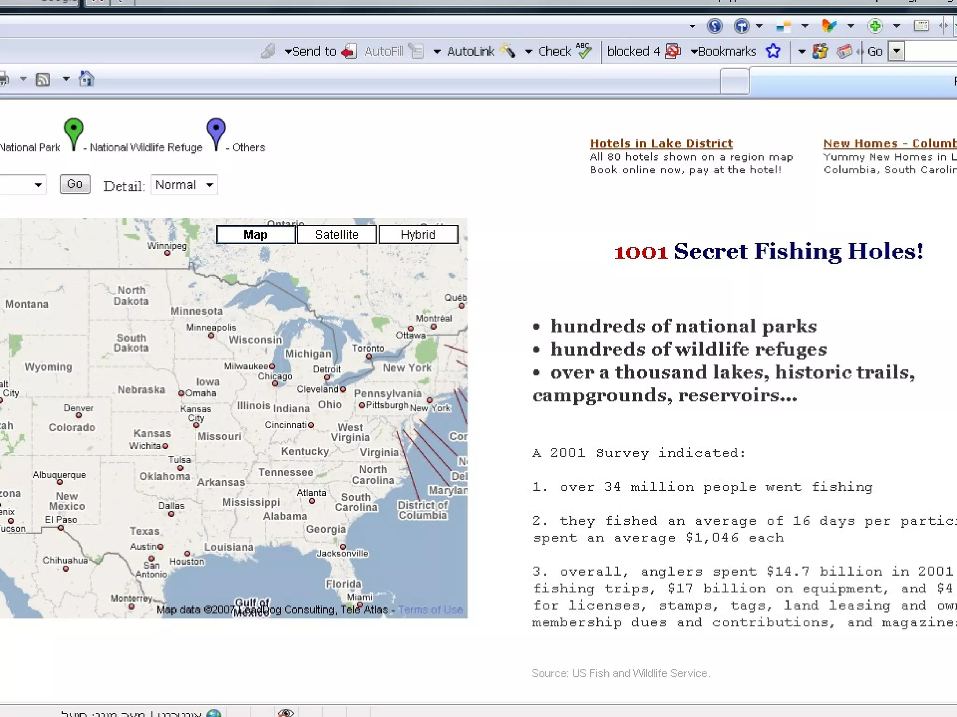
Task: Click the Go button beside Detail
Action: (75, 184)
